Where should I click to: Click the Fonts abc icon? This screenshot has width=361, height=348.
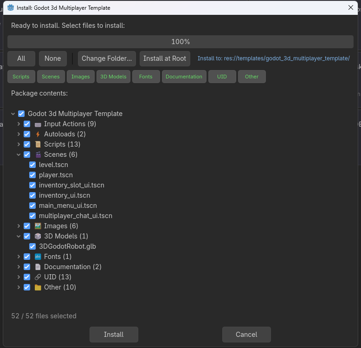click(38, 257)
